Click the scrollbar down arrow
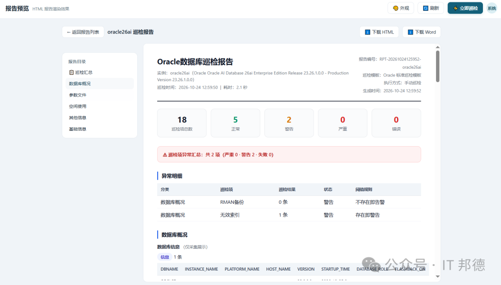Viewport: 501px width, 285px height. point(438,276)
